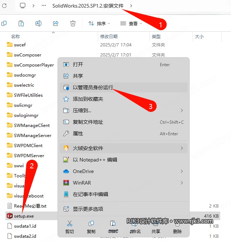
Task: Choose 复制文件地址 in the context menu
Action: point(124,122)
